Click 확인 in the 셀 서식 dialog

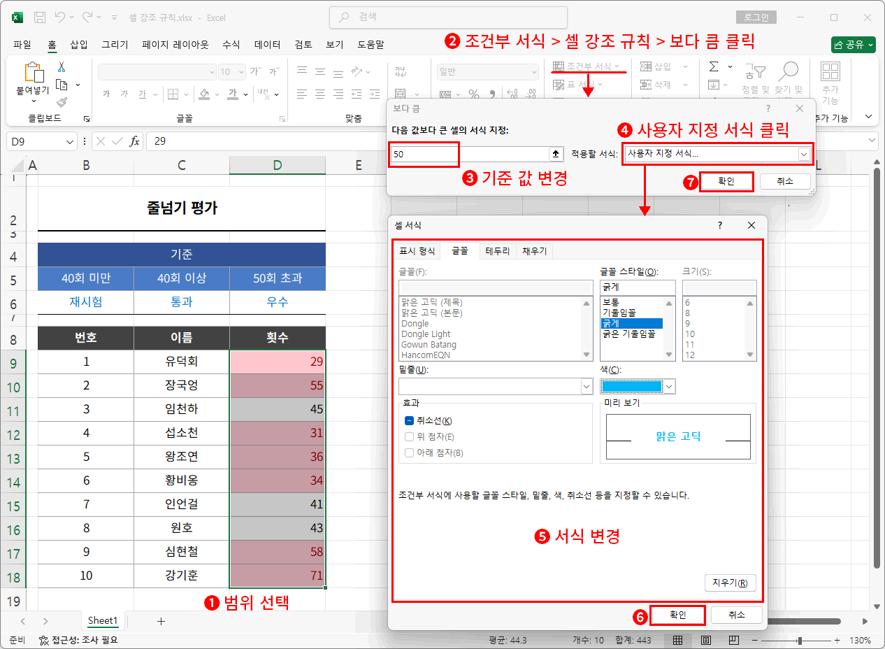click(x=677, y=615)
